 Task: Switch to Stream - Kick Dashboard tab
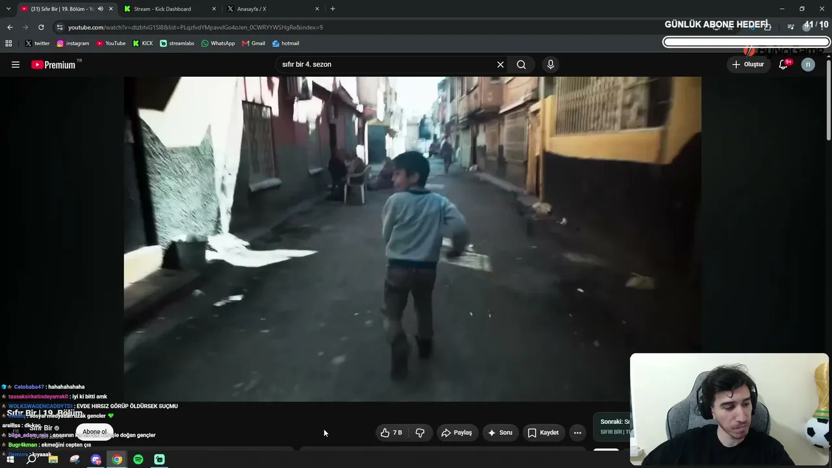click(x=162, y=8)
